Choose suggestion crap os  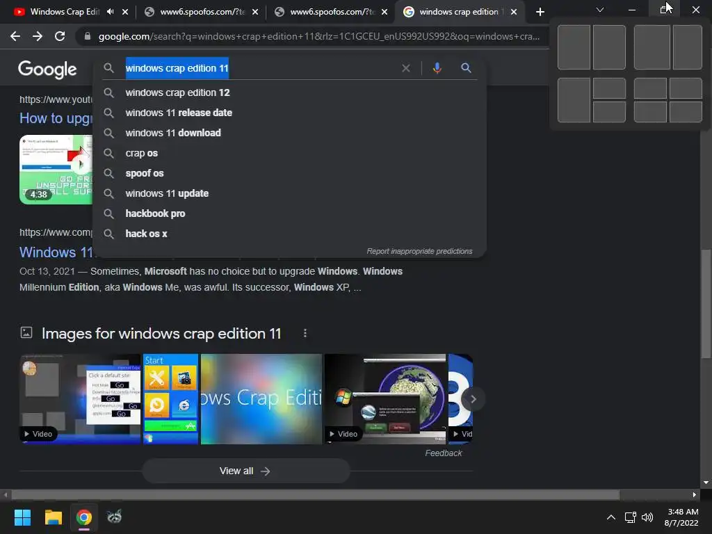(289, 153)
